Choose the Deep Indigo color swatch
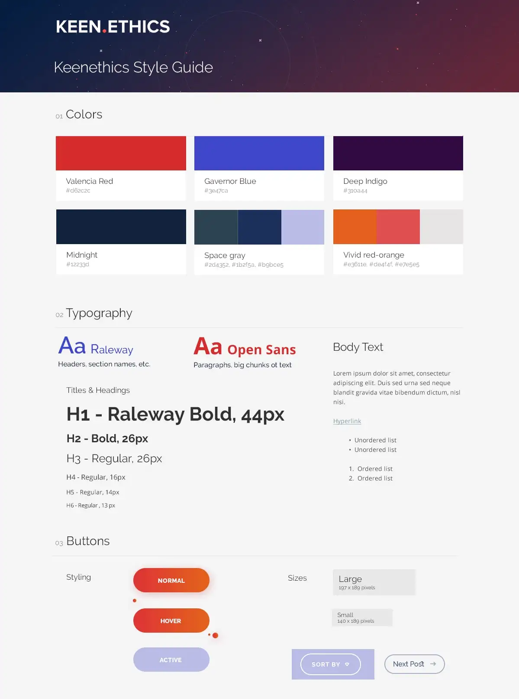Screen dimensions: 519x699 (398, 154)
